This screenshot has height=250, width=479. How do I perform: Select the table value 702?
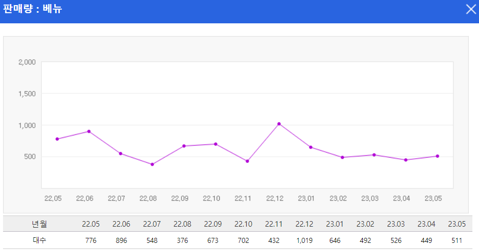(x=244, y=240)
